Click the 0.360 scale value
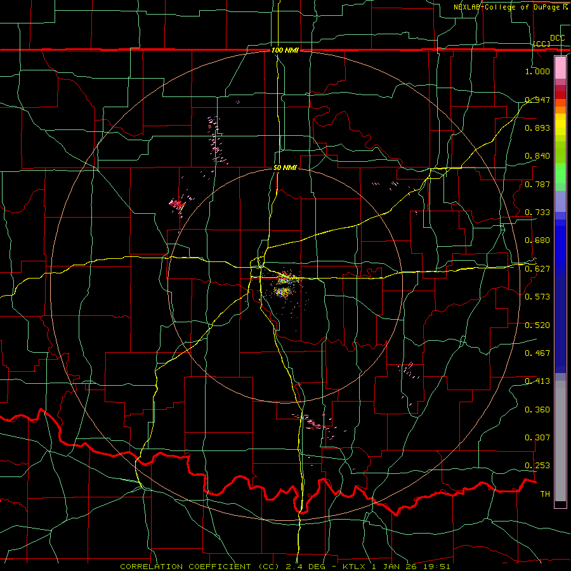571x571 pixels. (537, 410)
